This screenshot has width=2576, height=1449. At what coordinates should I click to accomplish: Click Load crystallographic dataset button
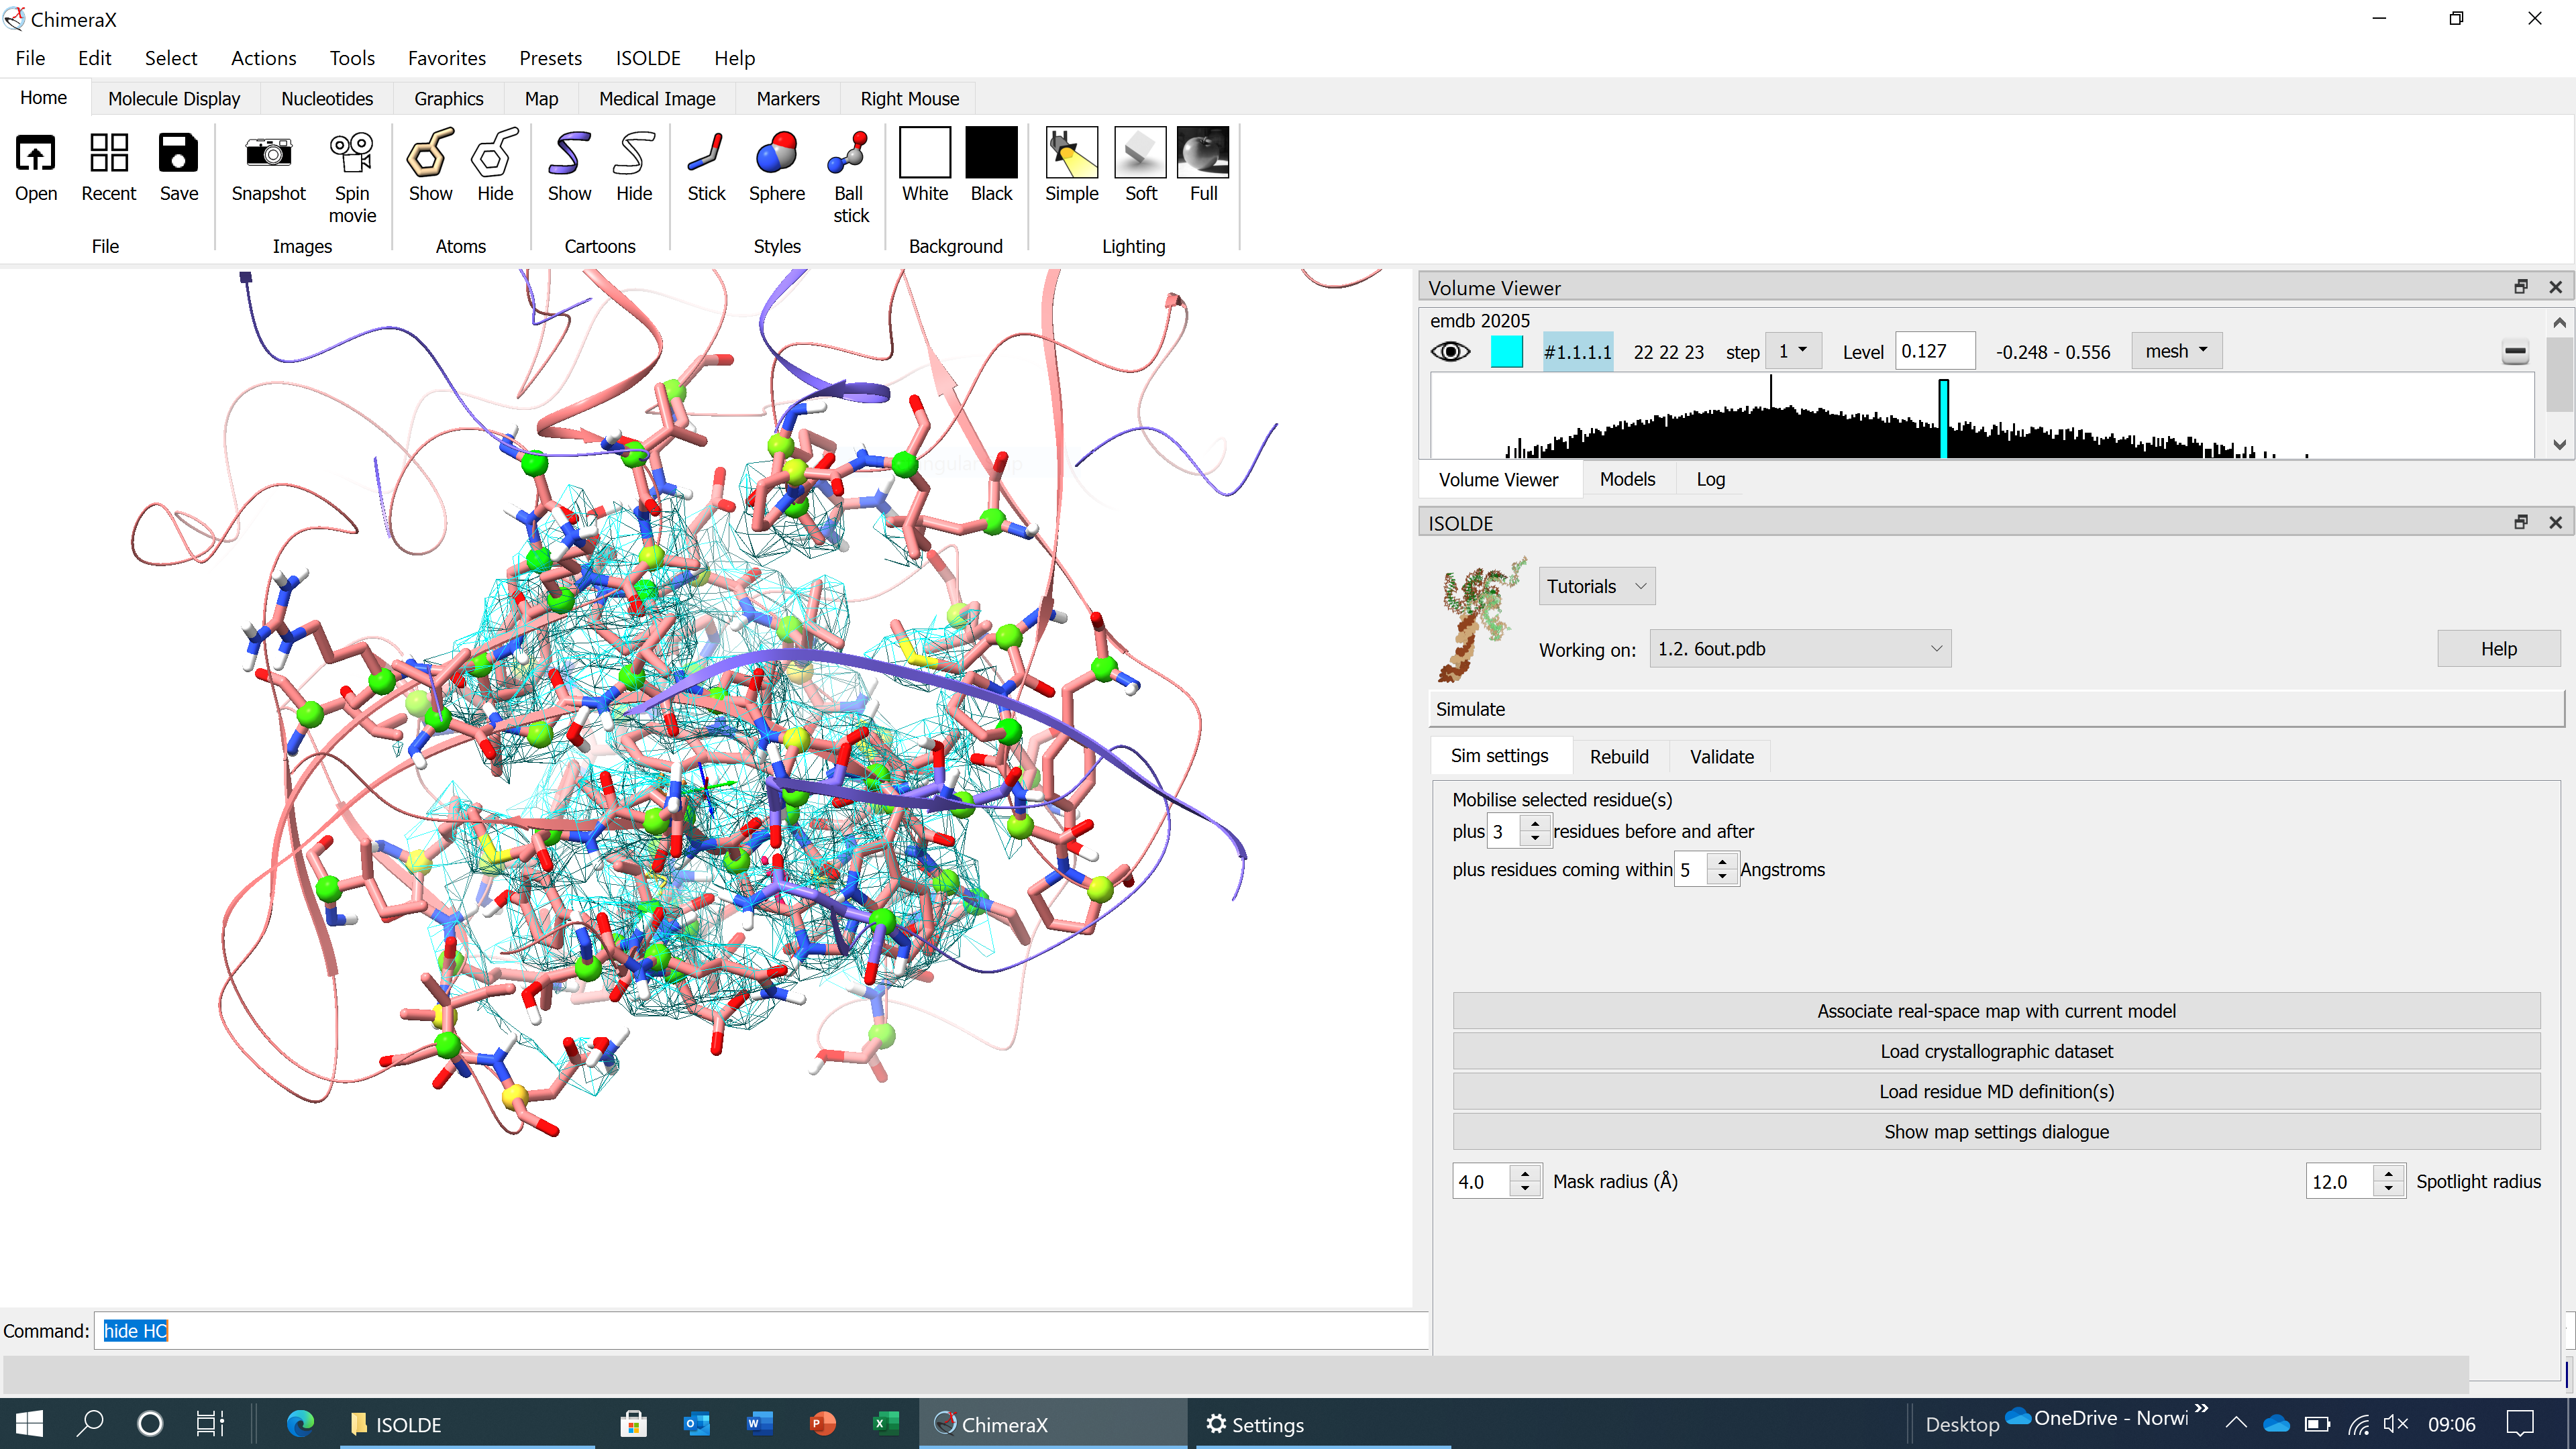click(x=1995, y=1051)
